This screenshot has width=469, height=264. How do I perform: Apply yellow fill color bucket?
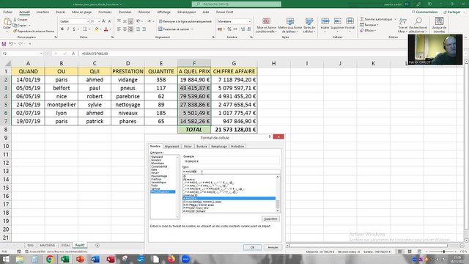click(x=96, y=29)
